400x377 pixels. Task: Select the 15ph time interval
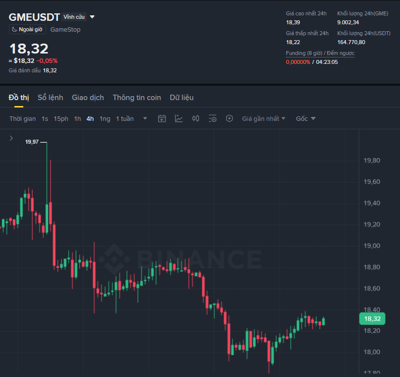click(60, 119)
